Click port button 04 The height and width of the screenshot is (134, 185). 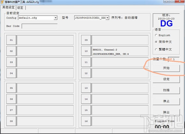coord(11,73)
